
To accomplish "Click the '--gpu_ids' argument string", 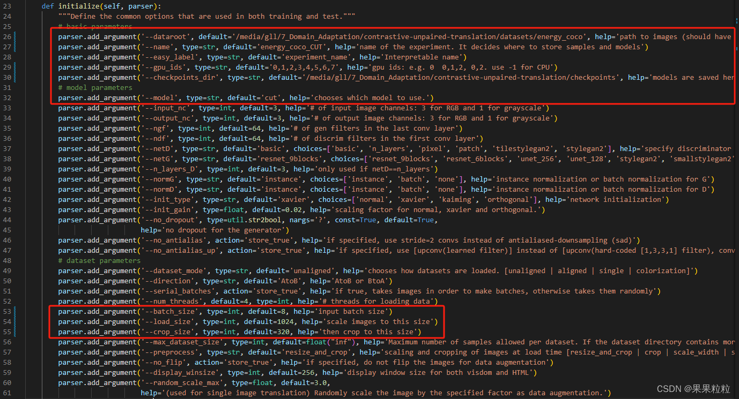I will coord(164,67).
